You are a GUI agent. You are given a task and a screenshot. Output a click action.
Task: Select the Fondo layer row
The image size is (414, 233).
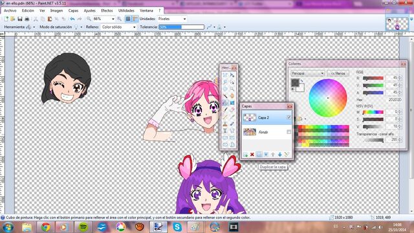(267, 132)
